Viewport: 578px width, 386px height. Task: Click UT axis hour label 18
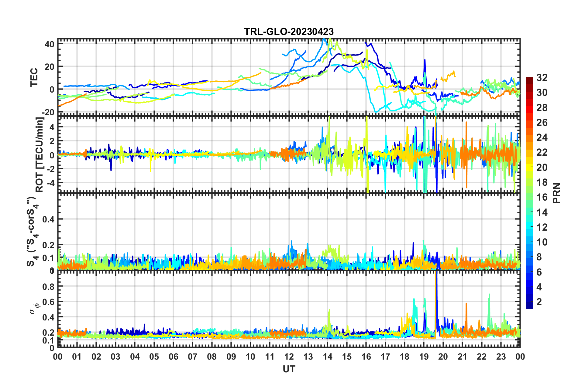click(404, 357)
